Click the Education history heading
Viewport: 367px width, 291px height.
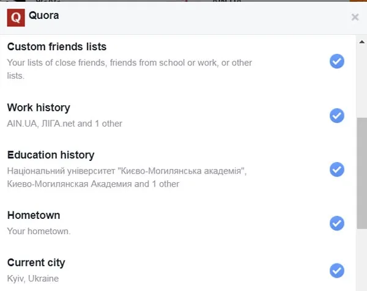tap(51, 155)
